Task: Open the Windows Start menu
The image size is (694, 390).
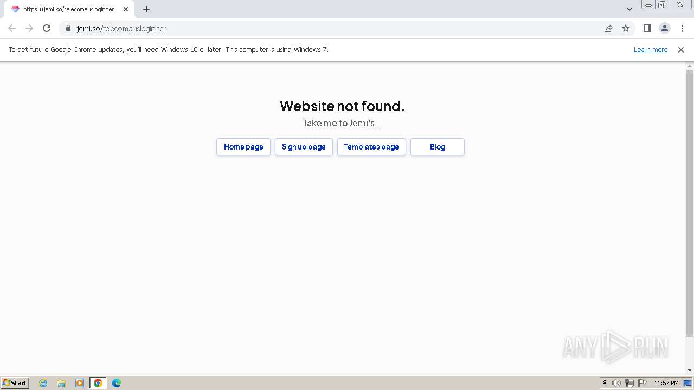Action: [15, 382]
